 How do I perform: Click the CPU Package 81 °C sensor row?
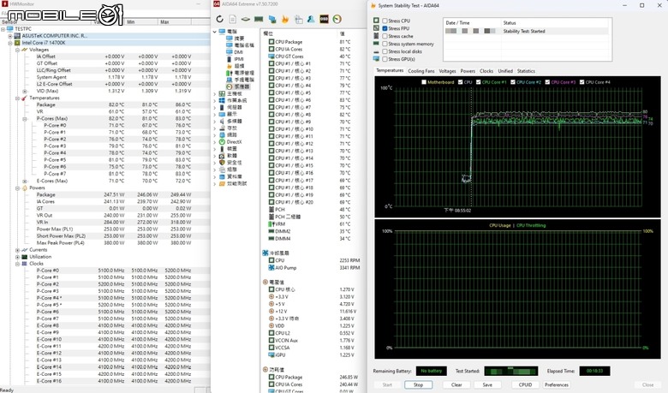click(x=314, y=42)
